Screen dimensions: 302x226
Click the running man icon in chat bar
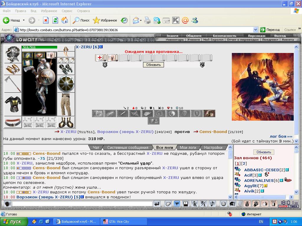coord(195,204)
